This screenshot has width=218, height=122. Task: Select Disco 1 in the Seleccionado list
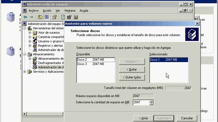point(169,60)
